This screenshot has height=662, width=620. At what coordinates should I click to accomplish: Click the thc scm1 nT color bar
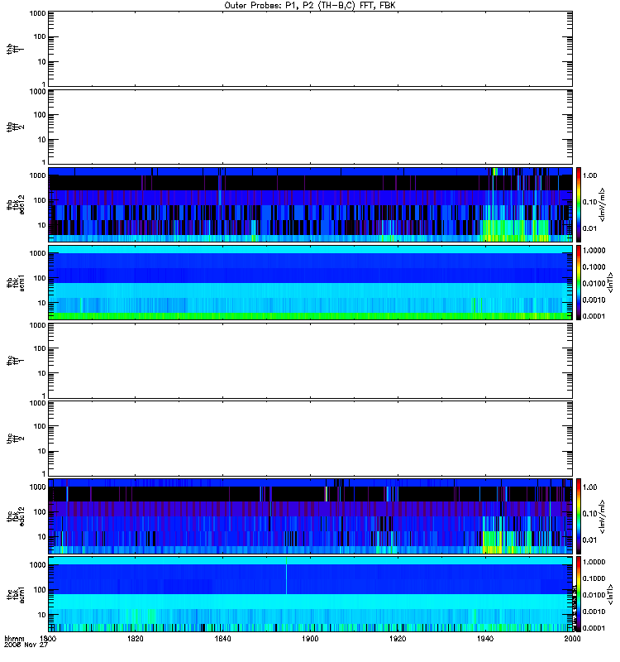579,594
